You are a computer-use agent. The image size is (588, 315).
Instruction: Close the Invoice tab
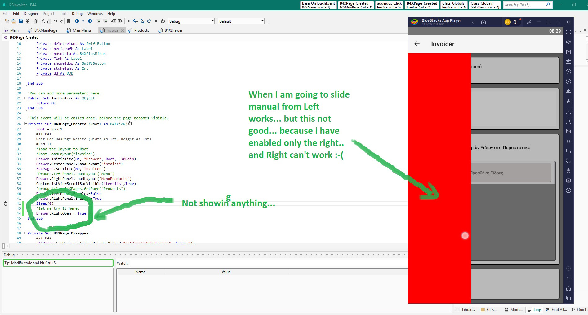122,30
